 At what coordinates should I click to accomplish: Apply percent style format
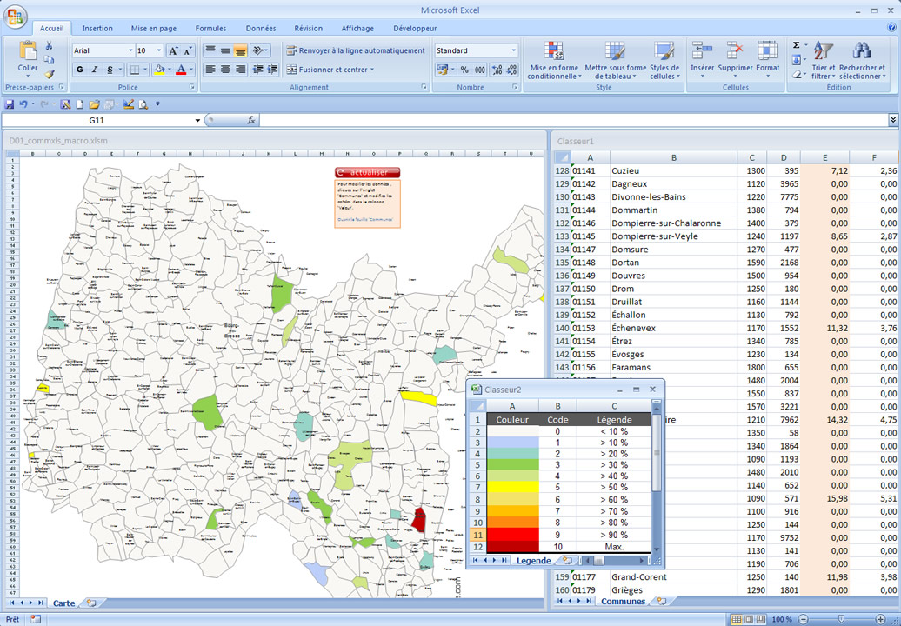(464, 70)
